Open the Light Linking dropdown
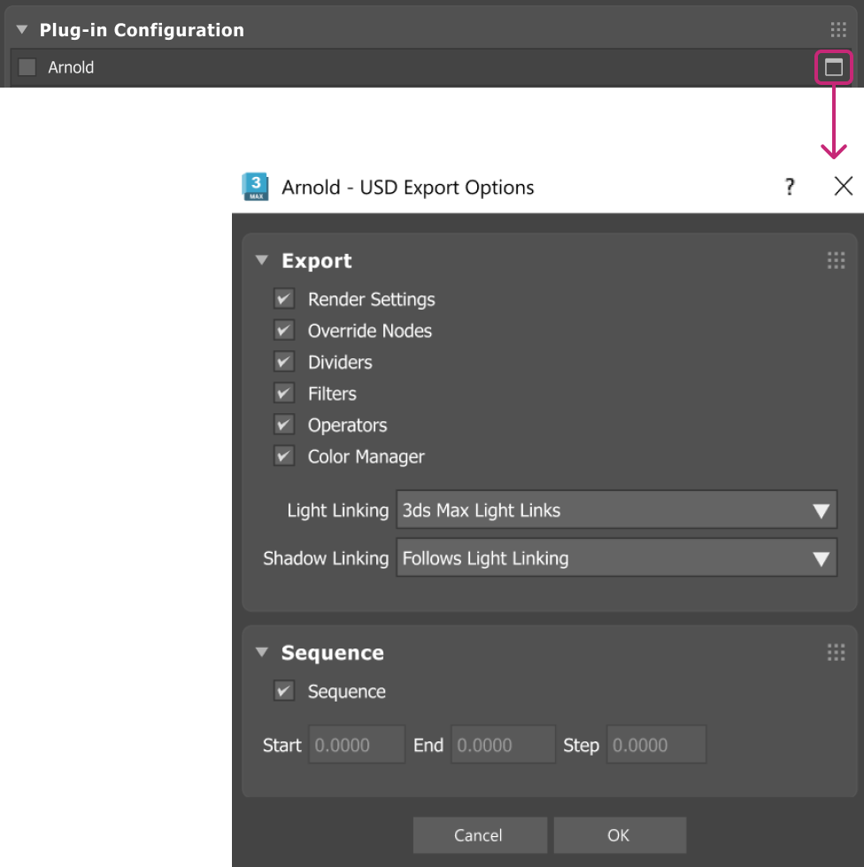864x867 pixels. pyautogui.click(x=616, y=510)
